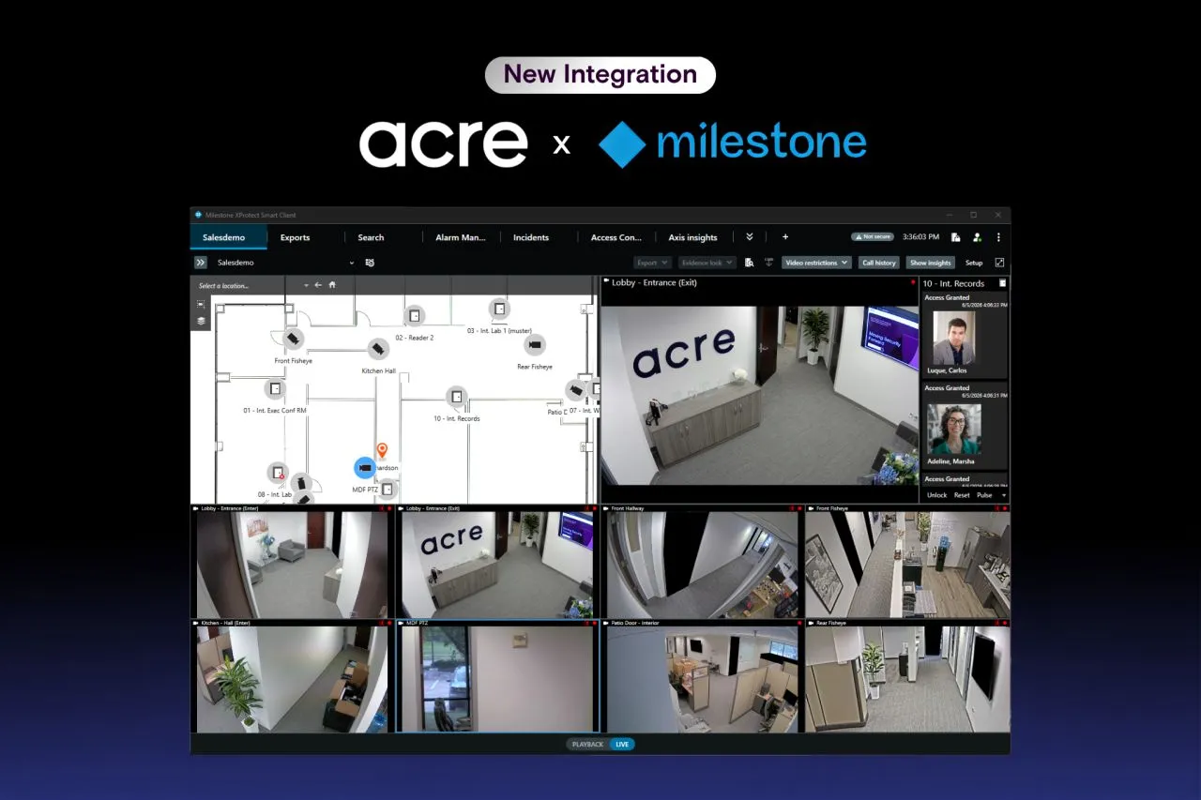
Task: Click the Pulse button
Action: coord(984,495)
